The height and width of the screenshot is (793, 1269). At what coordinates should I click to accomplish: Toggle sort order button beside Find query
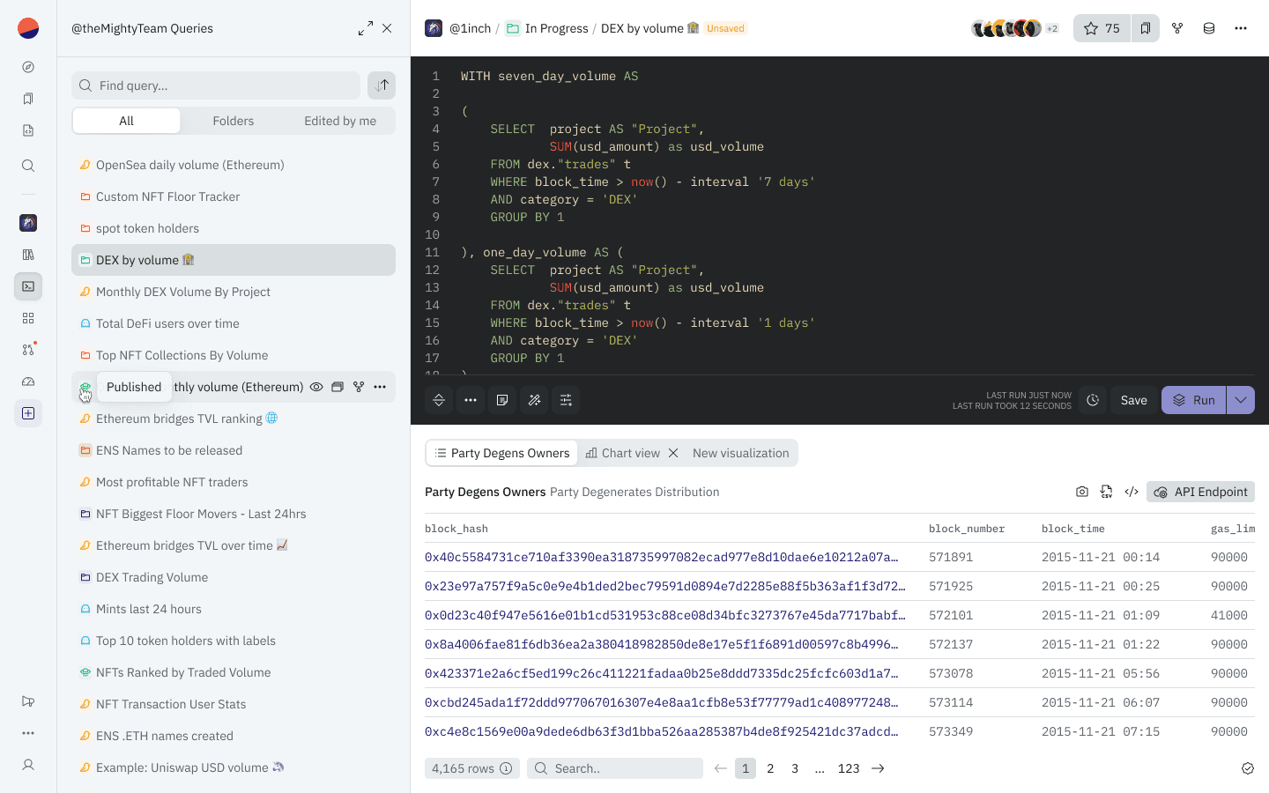(x=382, y=85)
